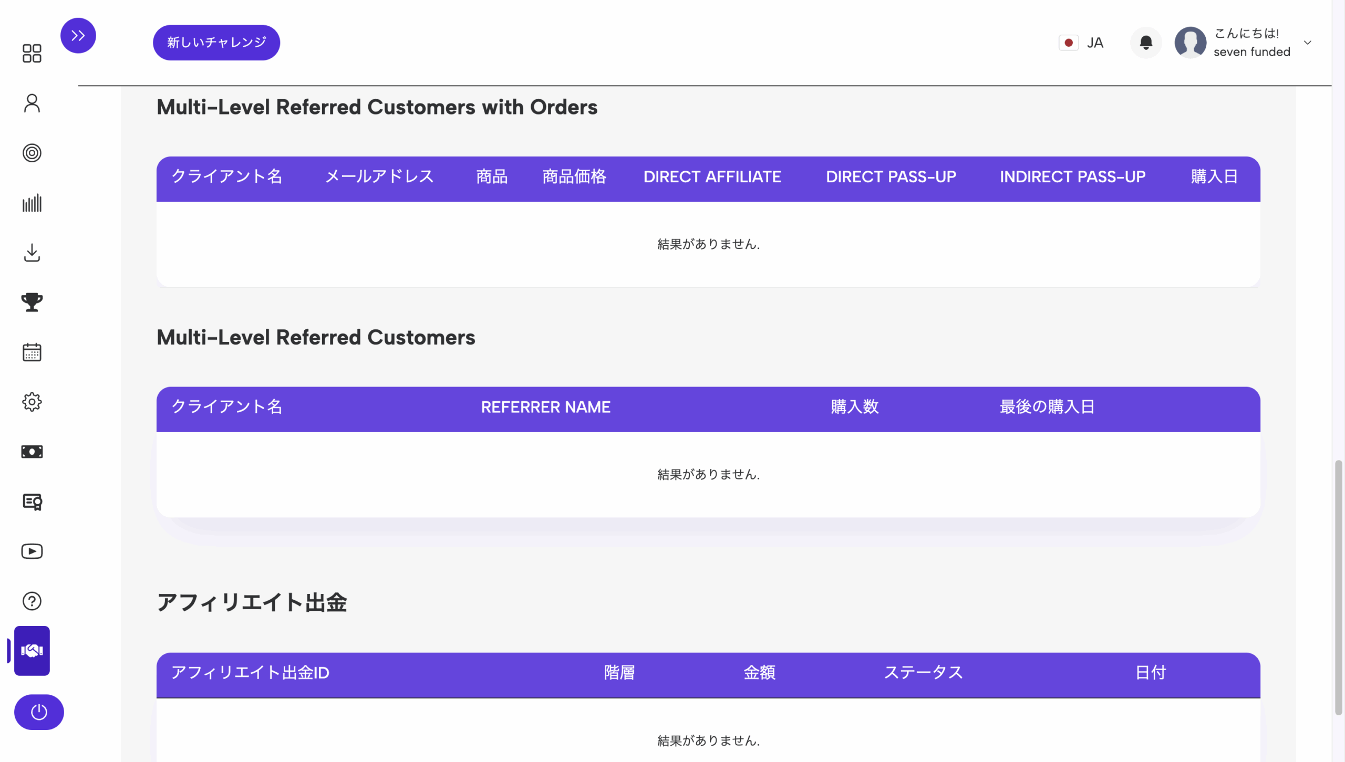1345x762 pixels.
Task: Expand the sidebar with double-chevron button
Action: (x=78, y=36)
